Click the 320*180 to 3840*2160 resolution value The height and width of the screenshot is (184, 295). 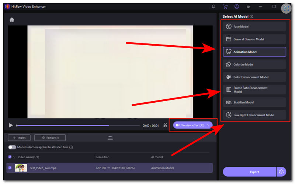click(x=115, y=168)
